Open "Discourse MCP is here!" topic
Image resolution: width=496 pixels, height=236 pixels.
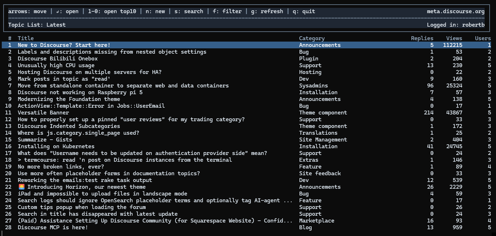click(53, 227)
